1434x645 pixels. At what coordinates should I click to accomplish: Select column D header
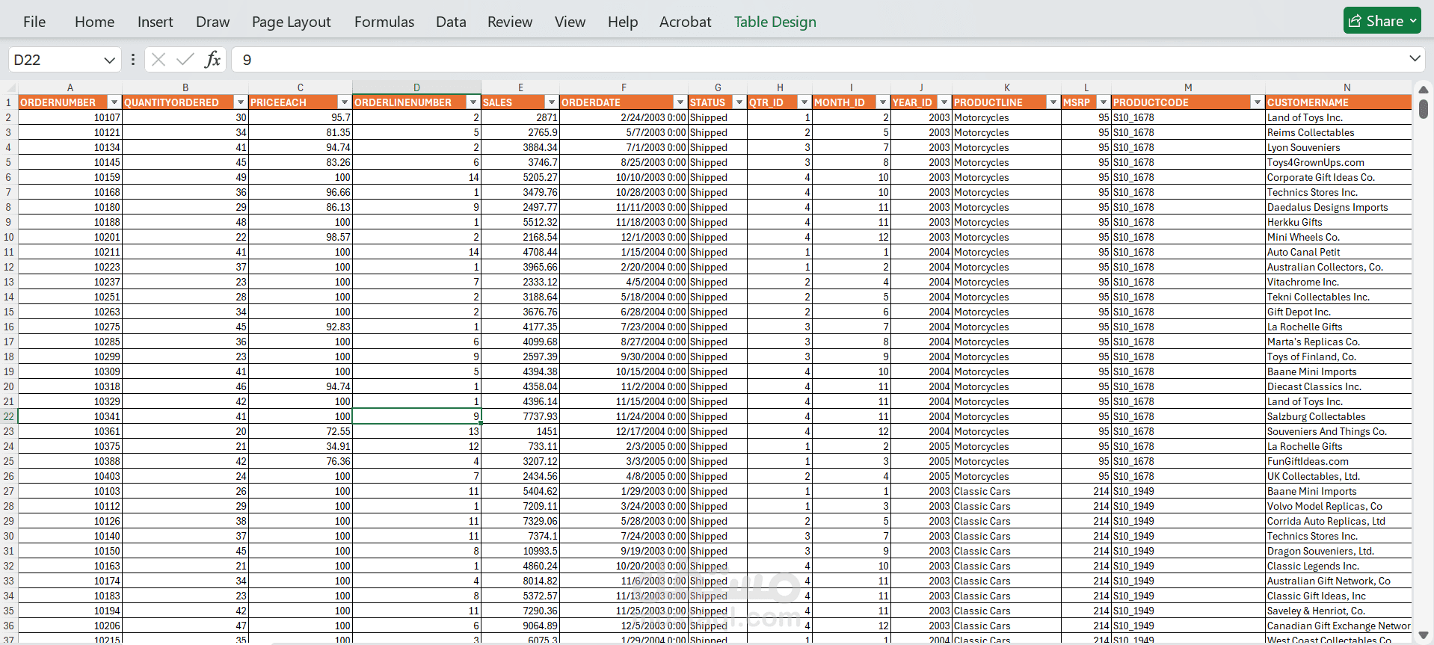416,87
